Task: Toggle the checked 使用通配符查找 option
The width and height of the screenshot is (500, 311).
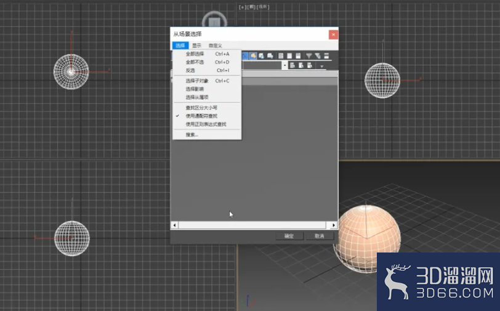Action: pyautogui.click(x=208, y=116)
